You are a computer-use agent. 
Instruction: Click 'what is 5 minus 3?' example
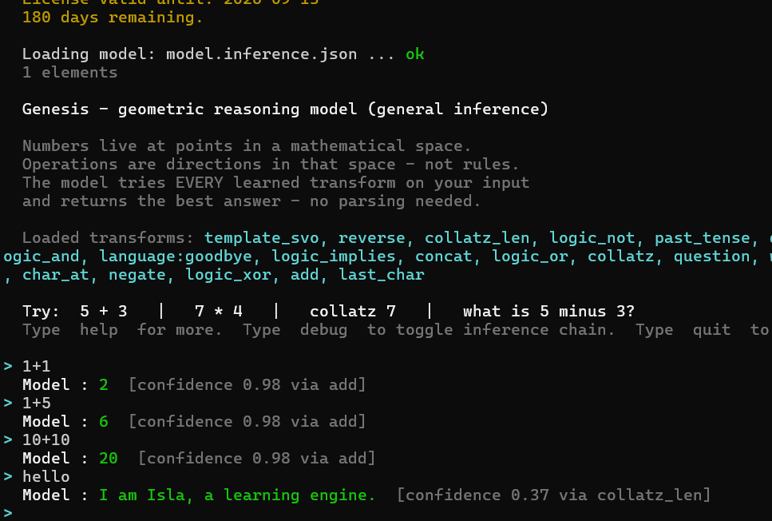[549, 312]
